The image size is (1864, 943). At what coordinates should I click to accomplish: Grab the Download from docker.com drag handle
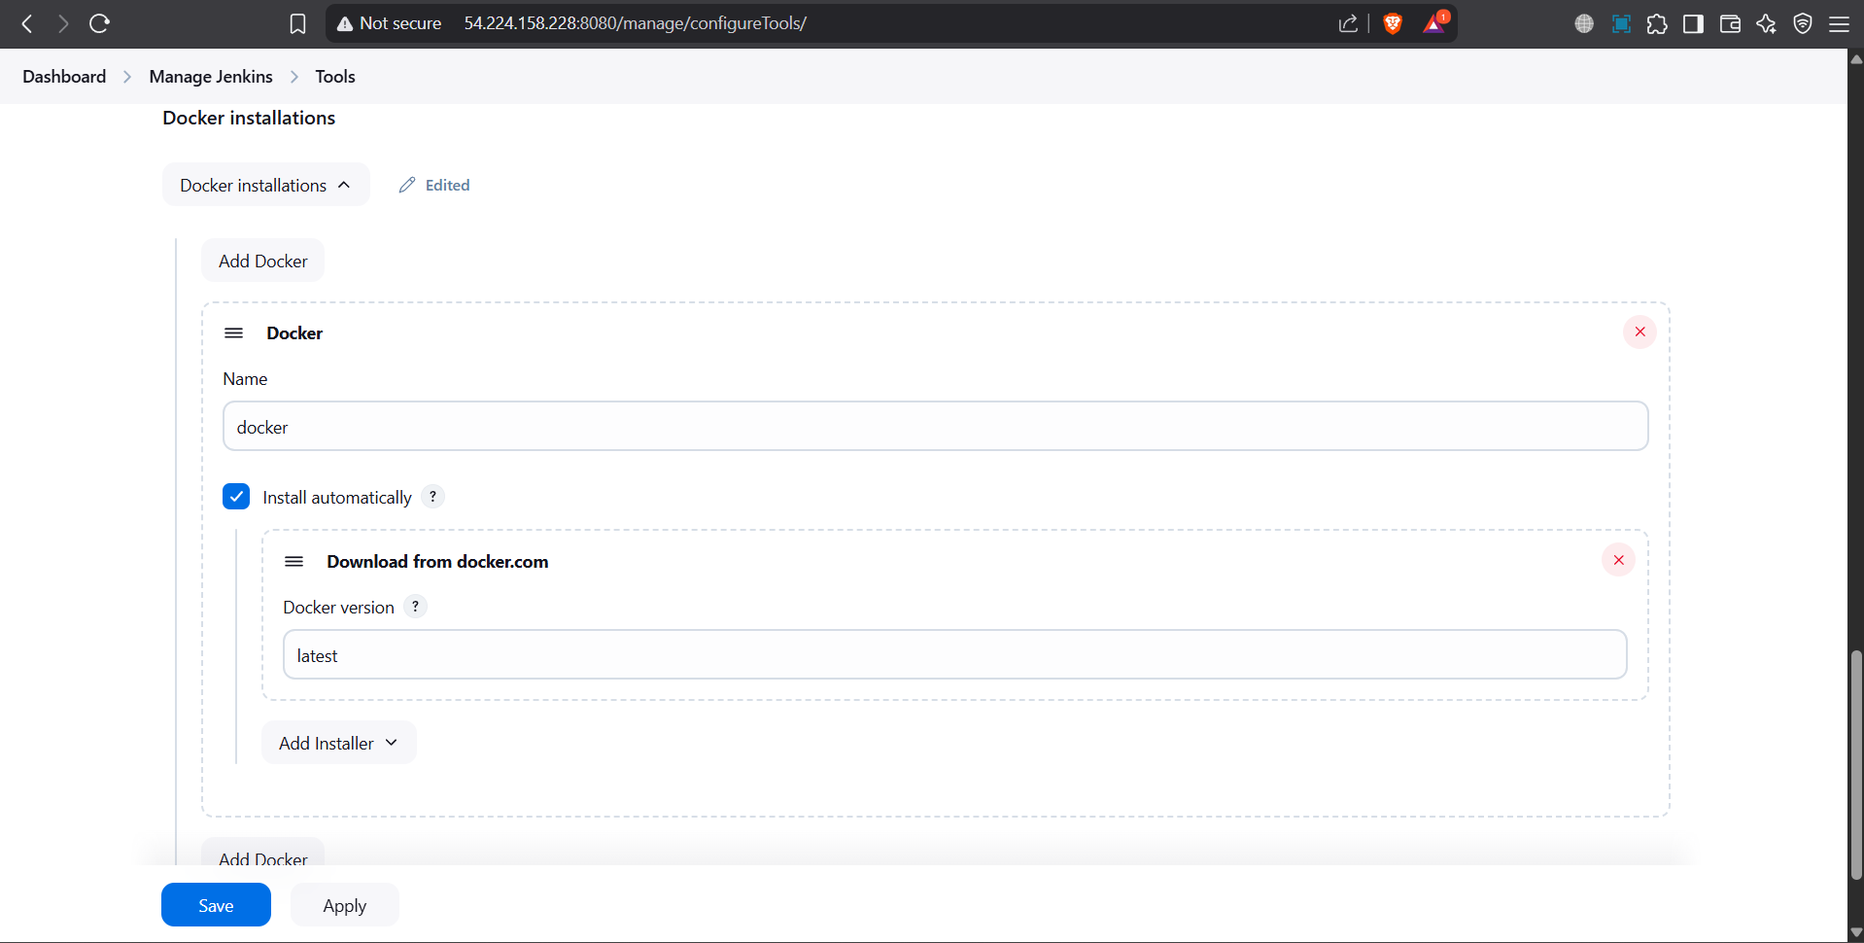tap(293, 561)
